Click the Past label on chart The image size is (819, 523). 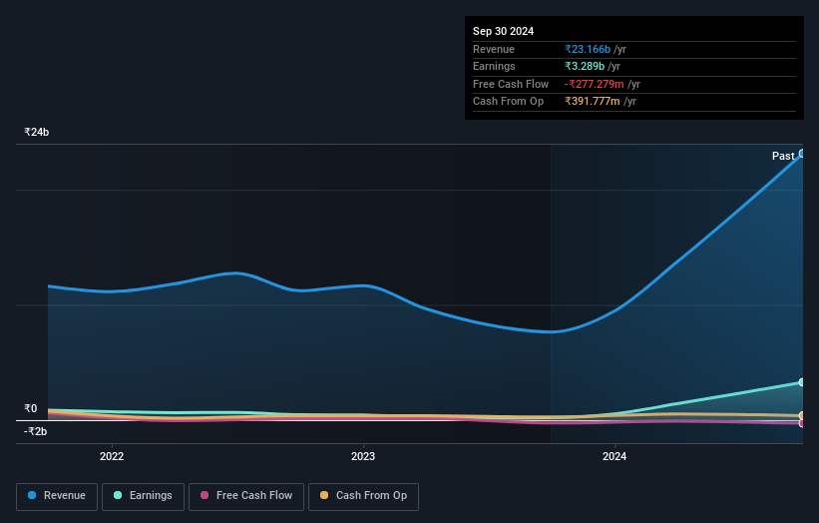(783, 156)
